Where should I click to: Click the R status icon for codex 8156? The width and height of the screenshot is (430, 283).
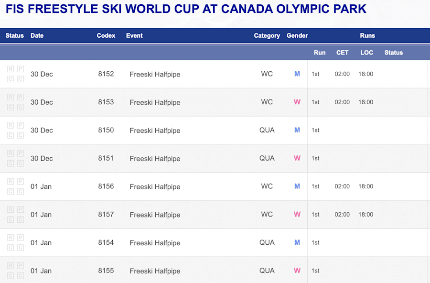(x=11, y=181)
